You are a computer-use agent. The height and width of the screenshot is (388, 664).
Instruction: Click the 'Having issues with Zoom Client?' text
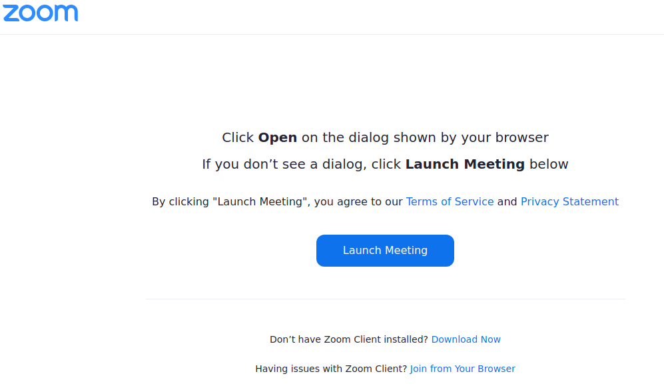point(331,369)
